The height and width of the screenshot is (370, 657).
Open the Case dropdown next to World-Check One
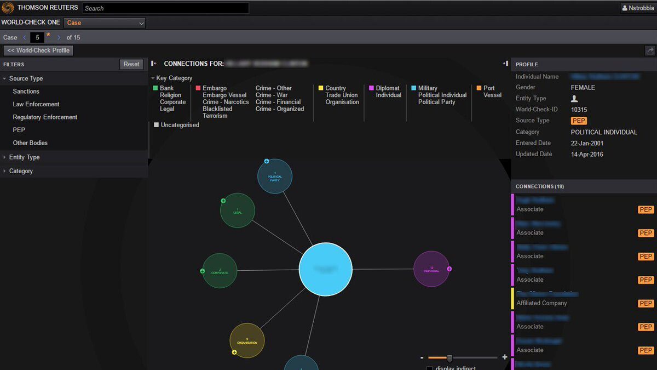pyautogui.click(x=105, y=22)
